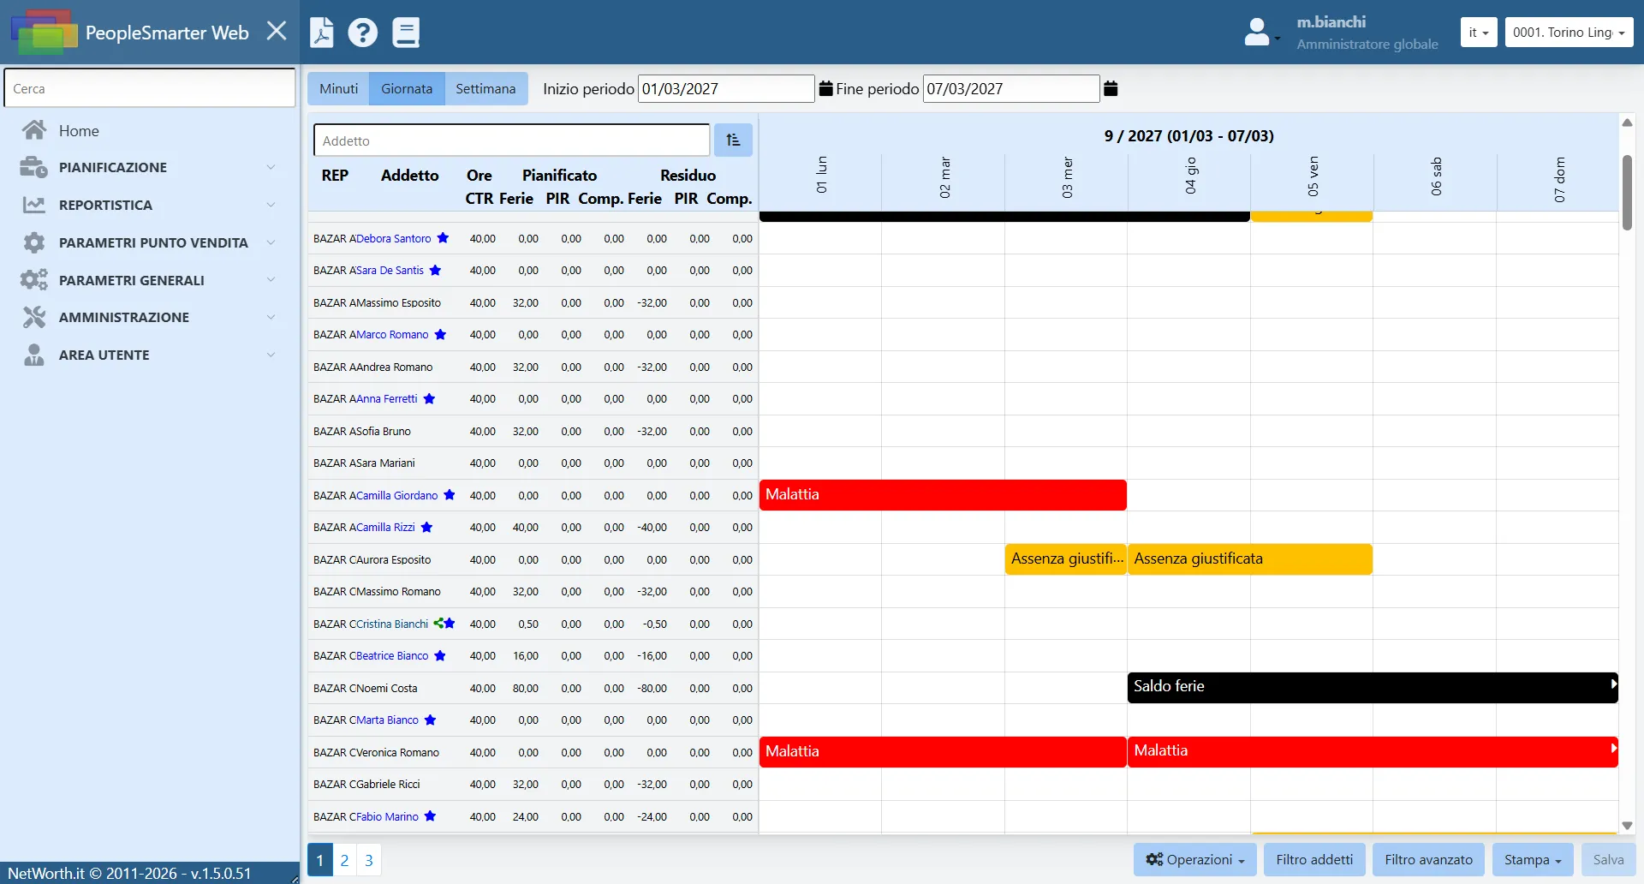
Task: Click the Salva button
Action: point(1608,860)
